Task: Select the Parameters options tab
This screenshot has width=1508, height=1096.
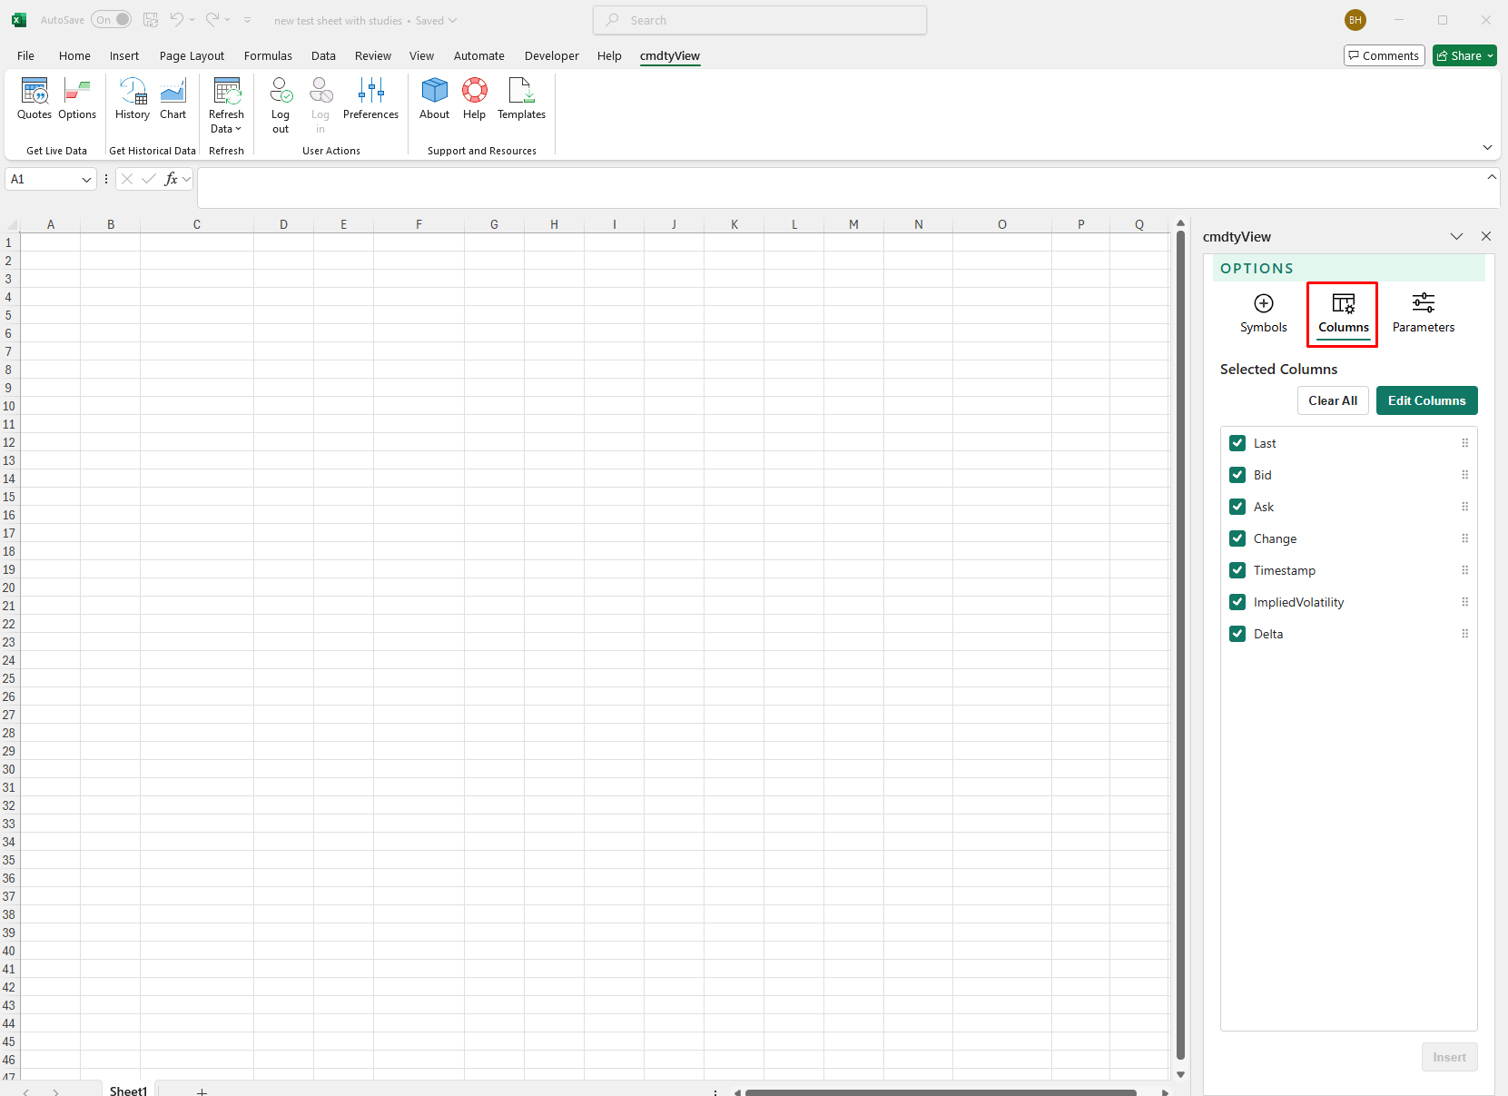Action: (x=1424, y=314)
